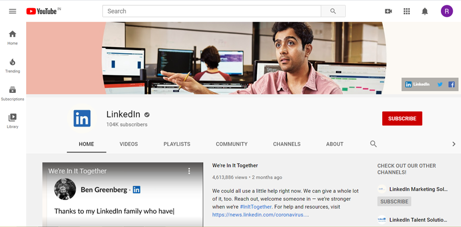Subscribe to LinkedIn with red button
This screenshot has width=461, height=227.
pos(402,118)
